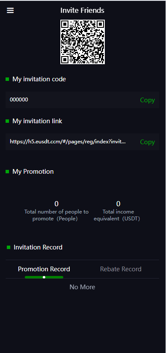Tap the invitation QR code image
Screen dimensions: 166x353
(83, 42)
